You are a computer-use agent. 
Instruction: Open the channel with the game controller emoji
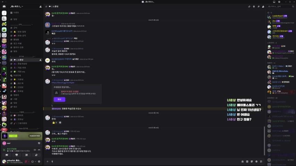coord(26,64)
